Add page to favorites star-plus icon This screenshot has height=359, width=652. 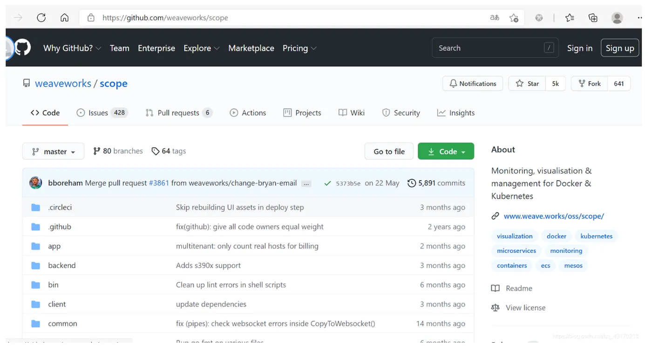pyautogui.click(x=514, y=18)
